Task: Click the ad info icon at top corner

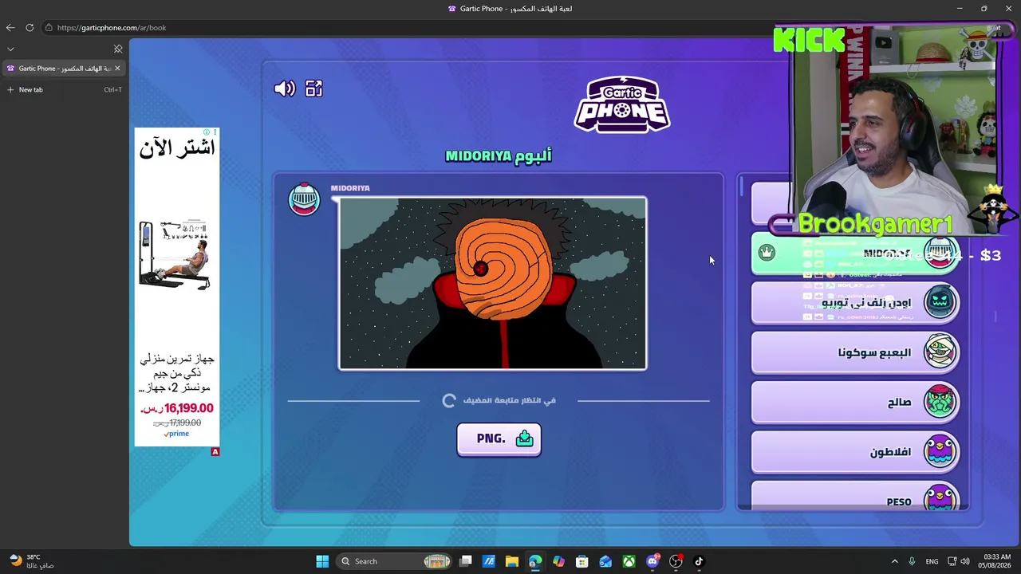Action: tap(206, 132)
